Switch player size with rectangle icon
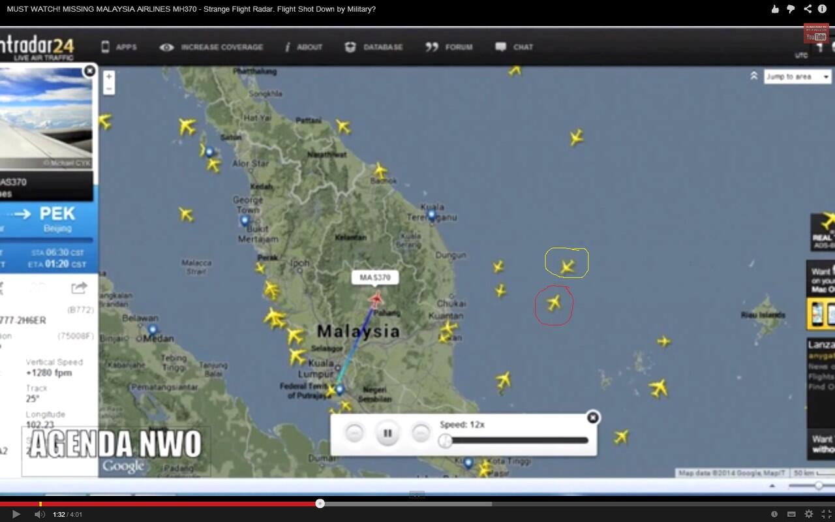 791,514
